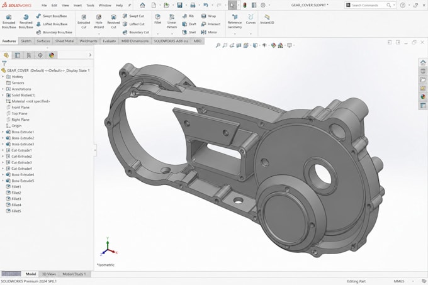
Task: Open the SOLIDWORKS Add-Ins tab
Action: tap(171, 41)
